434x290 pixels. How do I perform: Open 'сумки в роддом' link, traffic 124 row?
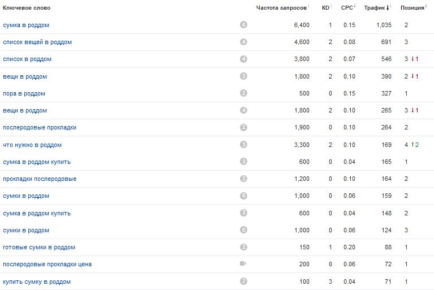[x=26, y=231]
